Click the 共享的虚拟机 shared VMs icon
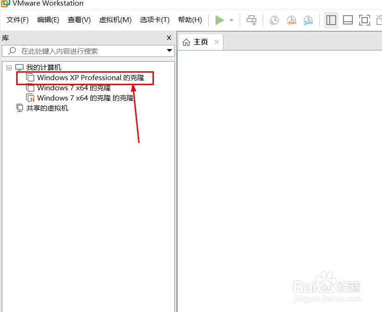The height and width of the screenshot is (312, 382). (20, 108)
